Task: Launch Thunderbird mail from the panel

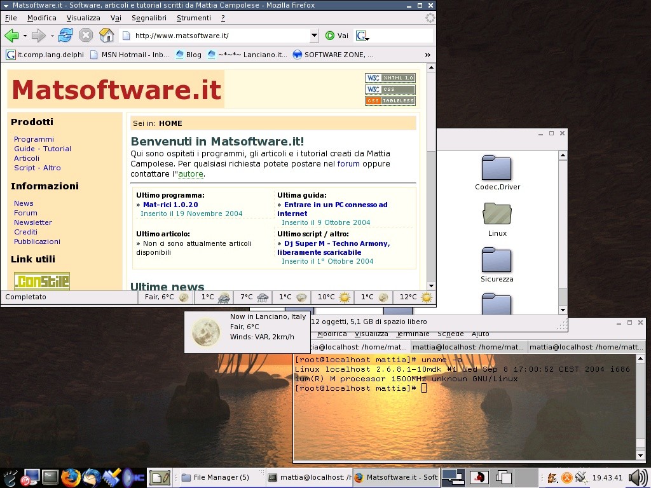Action: click(x=92, y=478)
